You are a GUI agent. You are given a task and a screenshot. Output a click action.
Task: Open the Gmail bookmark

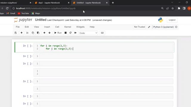[x=11, y=13]
